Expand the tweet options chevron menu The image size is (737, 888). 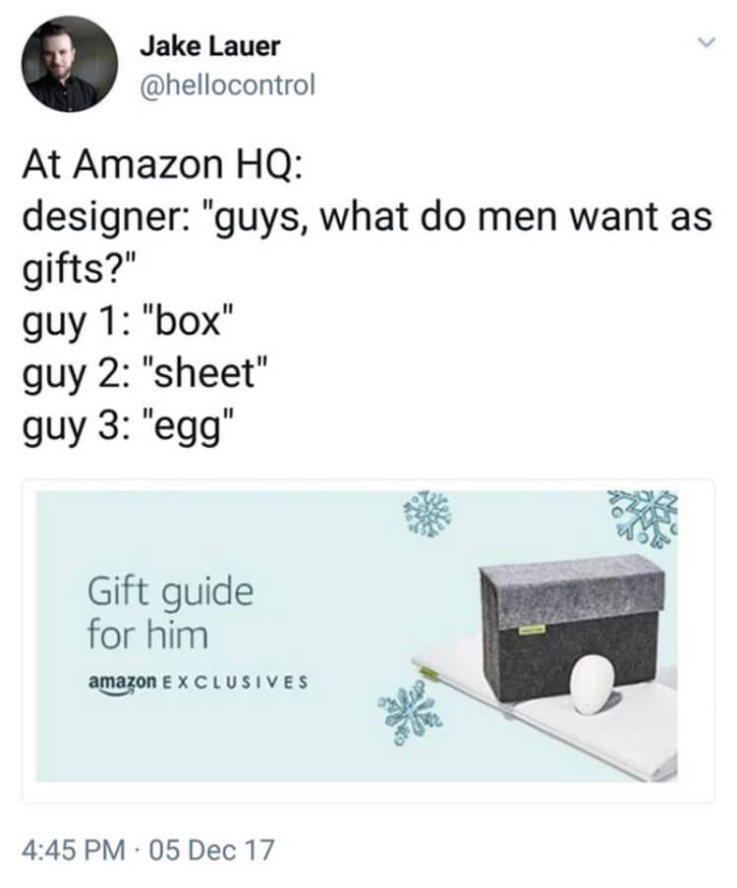[706, 42]
